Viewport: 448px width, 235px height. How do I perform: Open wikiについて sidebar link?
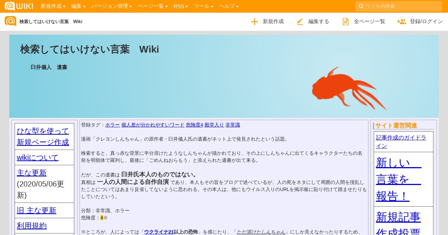click(x=38, y=157)
